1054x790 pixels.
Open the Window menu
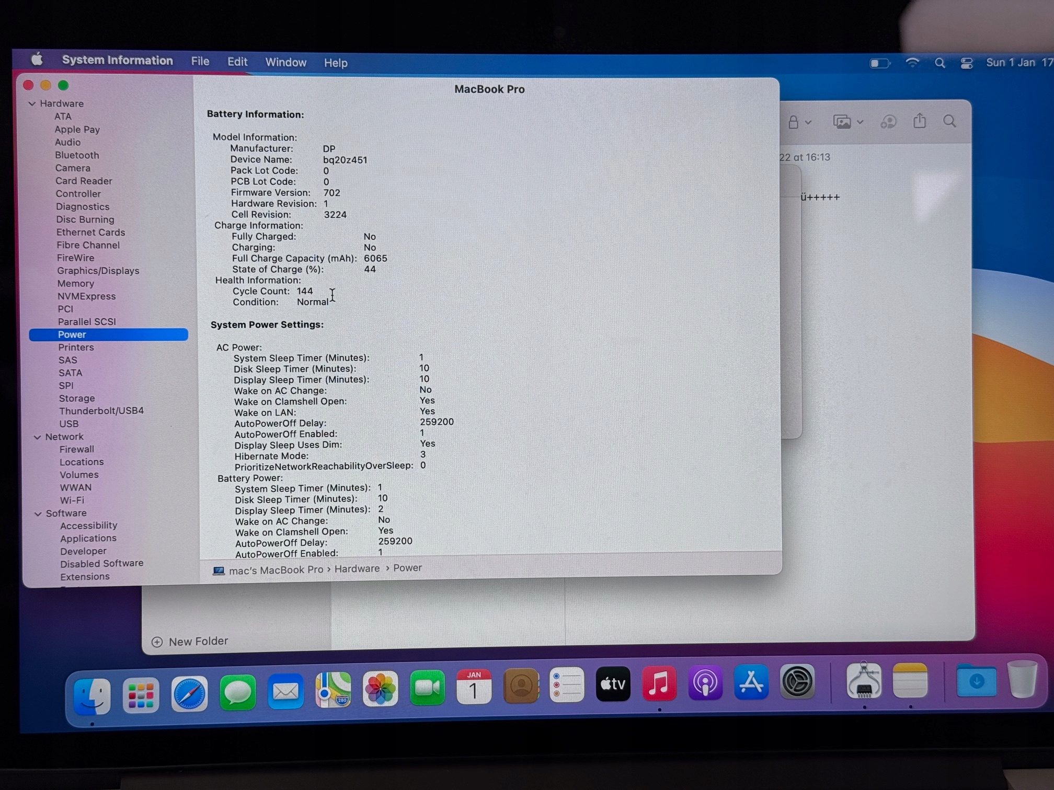pyautogui.click(x=285, y=62)
